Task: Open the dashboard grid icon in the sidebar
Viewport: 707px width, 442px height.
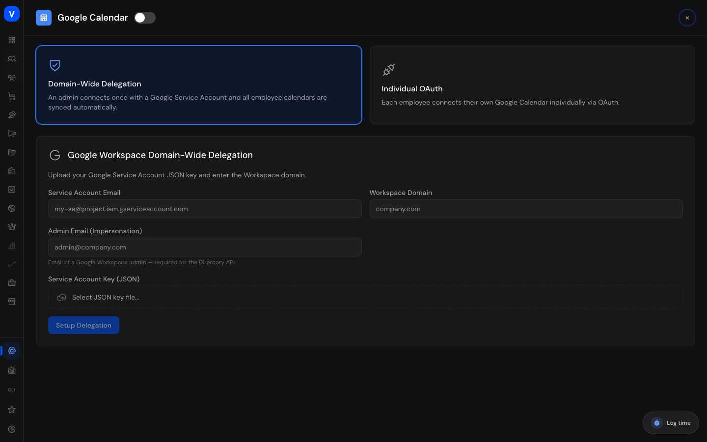Action: pos(12,40)
